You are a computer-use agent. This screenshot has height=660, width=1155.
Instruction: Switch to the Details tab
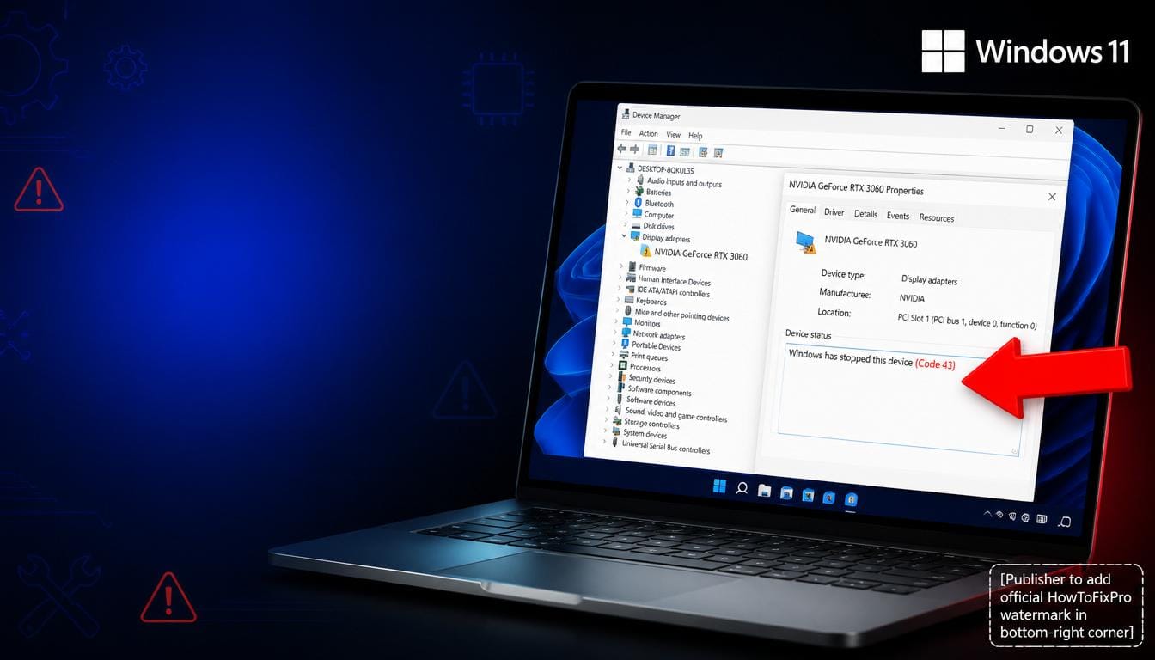coord(865,214)
